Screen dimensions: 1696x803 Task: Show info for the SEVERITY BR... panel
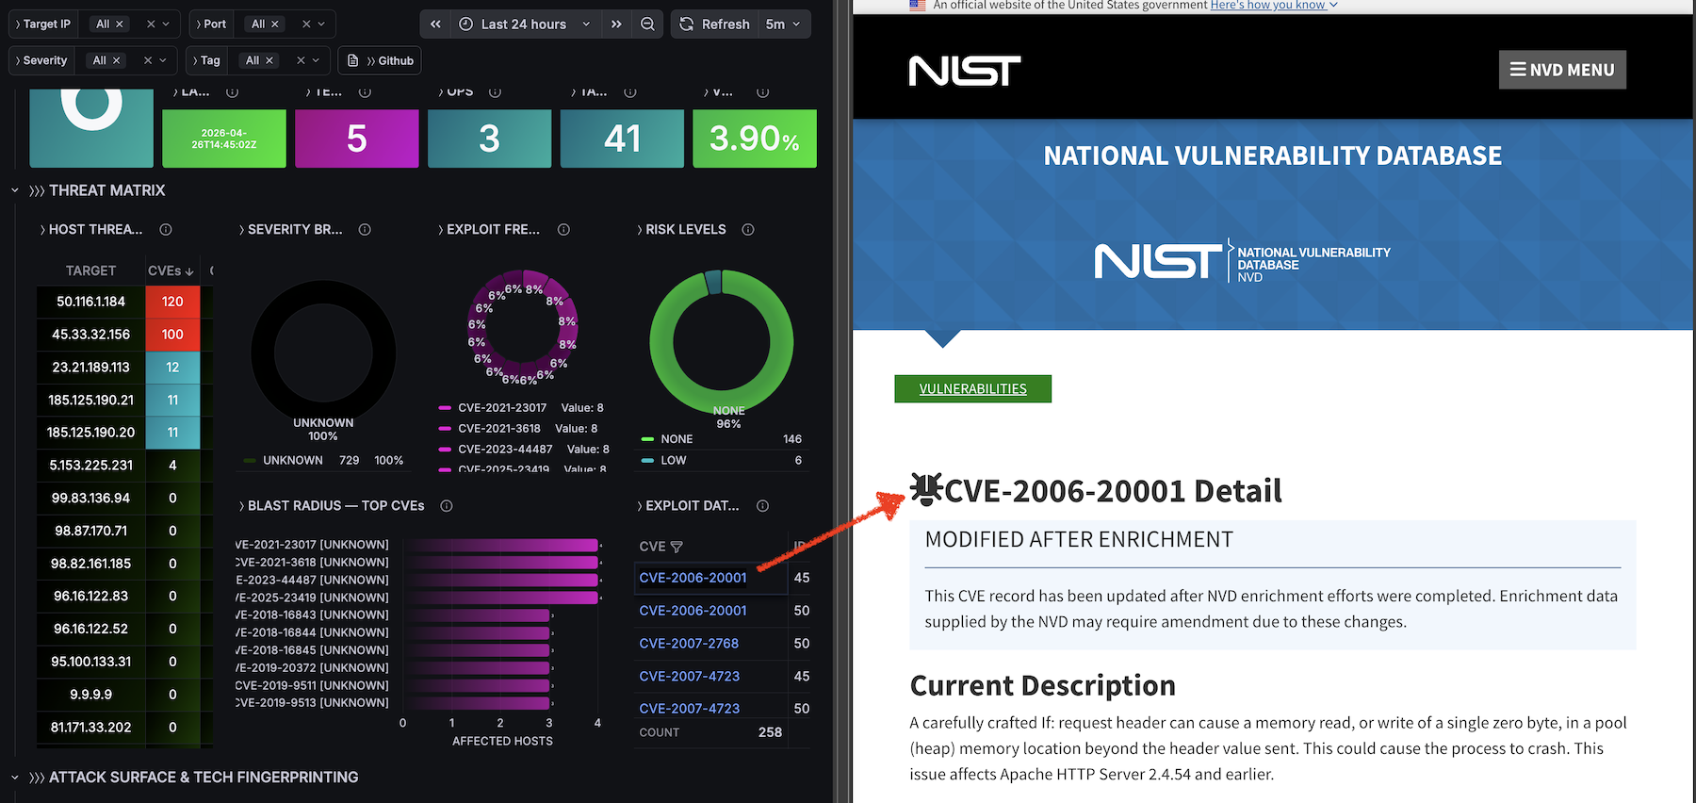point(365,230)
